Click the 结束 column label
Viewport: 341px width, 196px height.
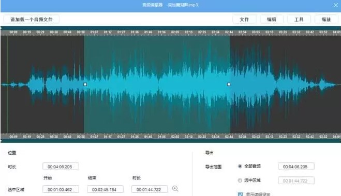pyautogui.click(x=92, y=178)
